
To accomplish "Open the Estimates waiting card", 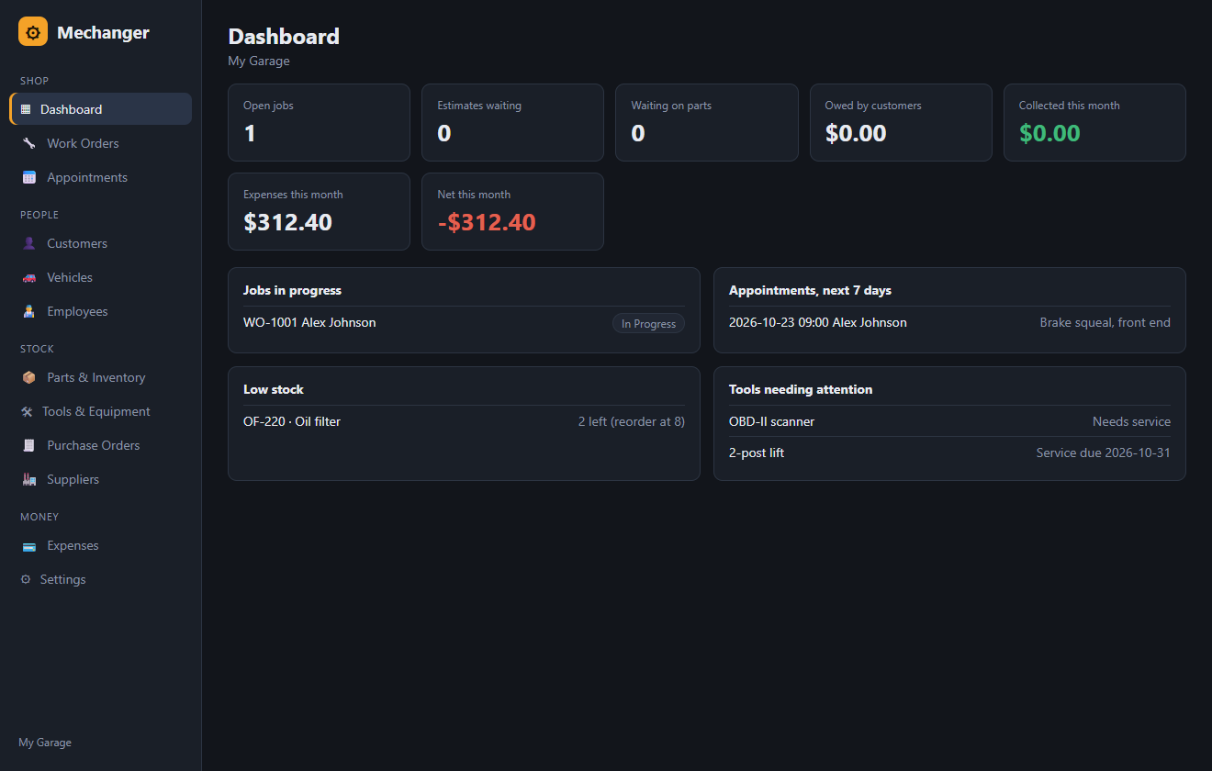I will coord(512,123).
